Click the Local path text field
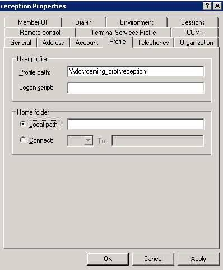This screenshot has height=270, width=223. 136,124
